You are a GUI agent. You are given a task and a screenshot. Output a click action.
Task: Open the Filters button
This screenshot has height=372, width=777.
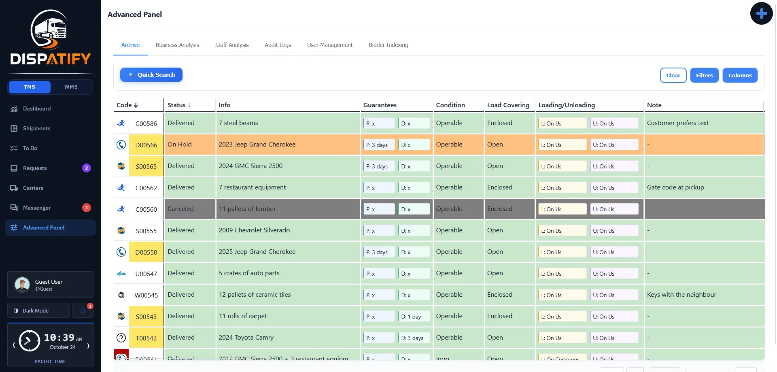[x=704, y=75]
